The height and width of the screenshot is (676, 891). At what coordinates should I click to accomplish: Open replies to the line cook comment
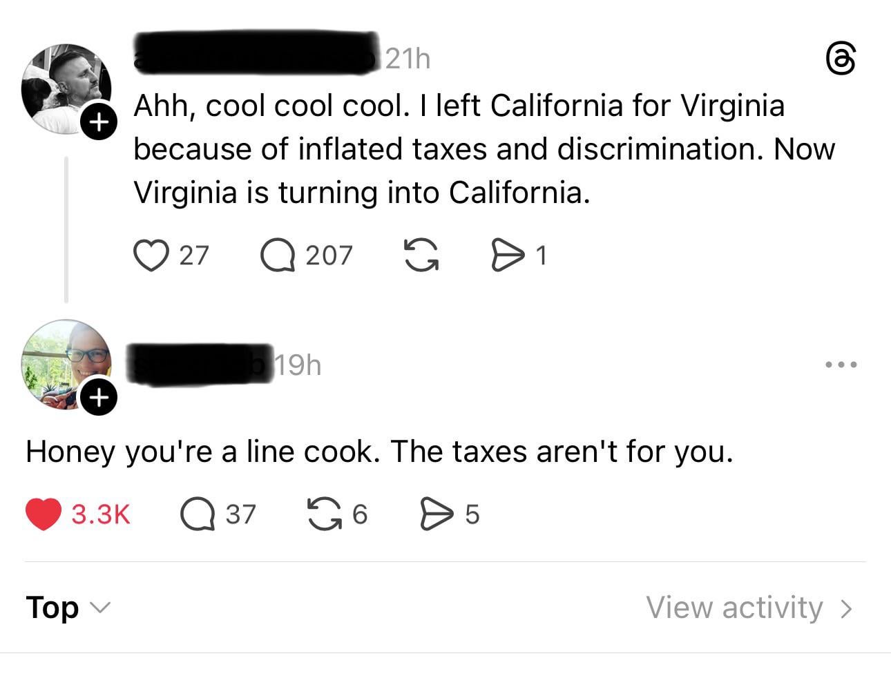pyautogui.click(x=198, y=514)
